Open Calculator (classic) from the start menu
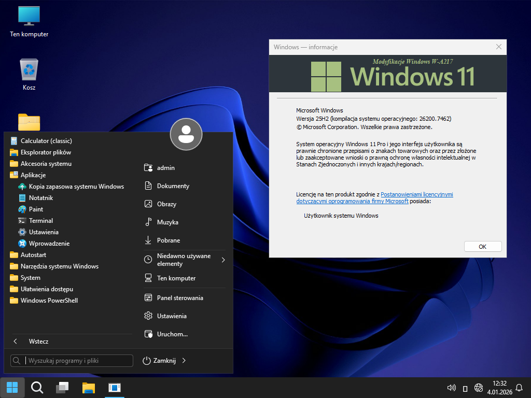This screenshot has height=398, width=531. coord(46,141)
